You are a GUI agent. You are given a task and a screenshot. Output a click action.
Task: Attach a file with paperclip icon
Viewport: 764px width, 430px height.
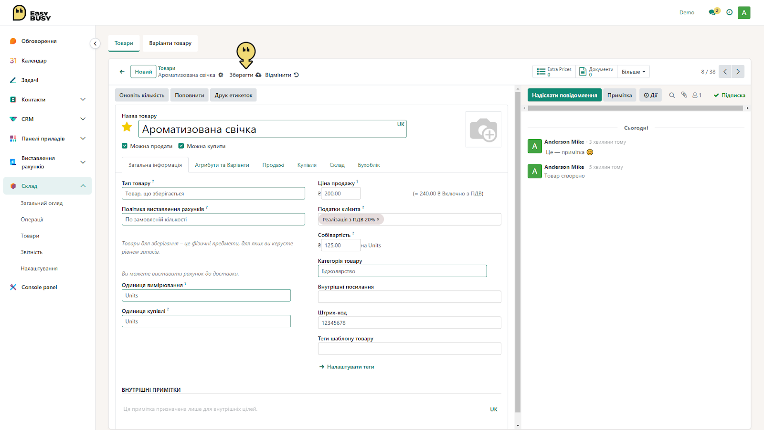click(x=684, y=95)
